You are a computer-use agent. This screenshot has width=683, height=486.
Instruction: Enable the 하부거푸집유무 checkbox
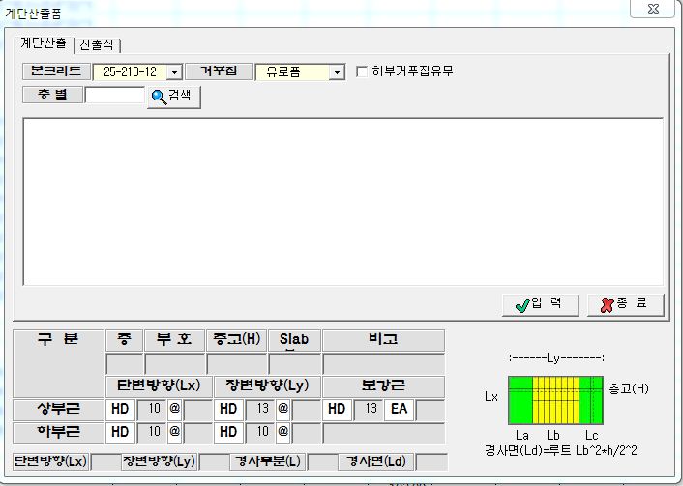tap(362, 71)
